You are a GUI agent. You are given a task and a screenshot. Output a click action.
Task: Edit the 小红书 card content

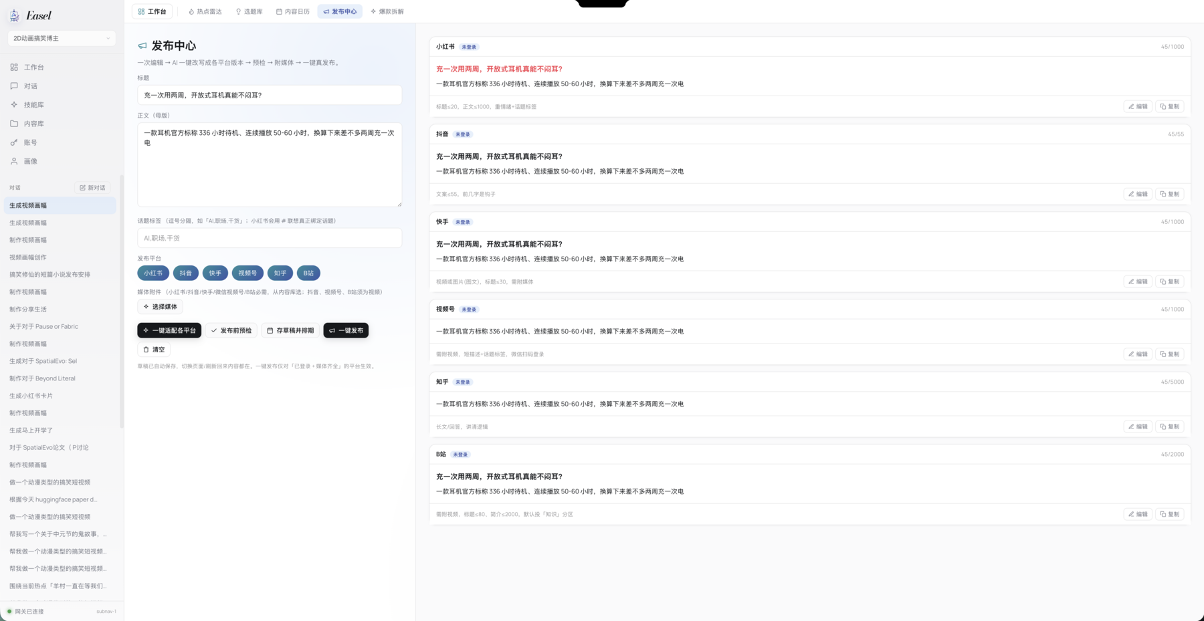point(1138,106)
